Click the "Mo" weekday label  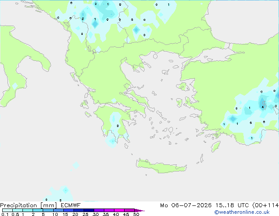click(x=164, y=205)
